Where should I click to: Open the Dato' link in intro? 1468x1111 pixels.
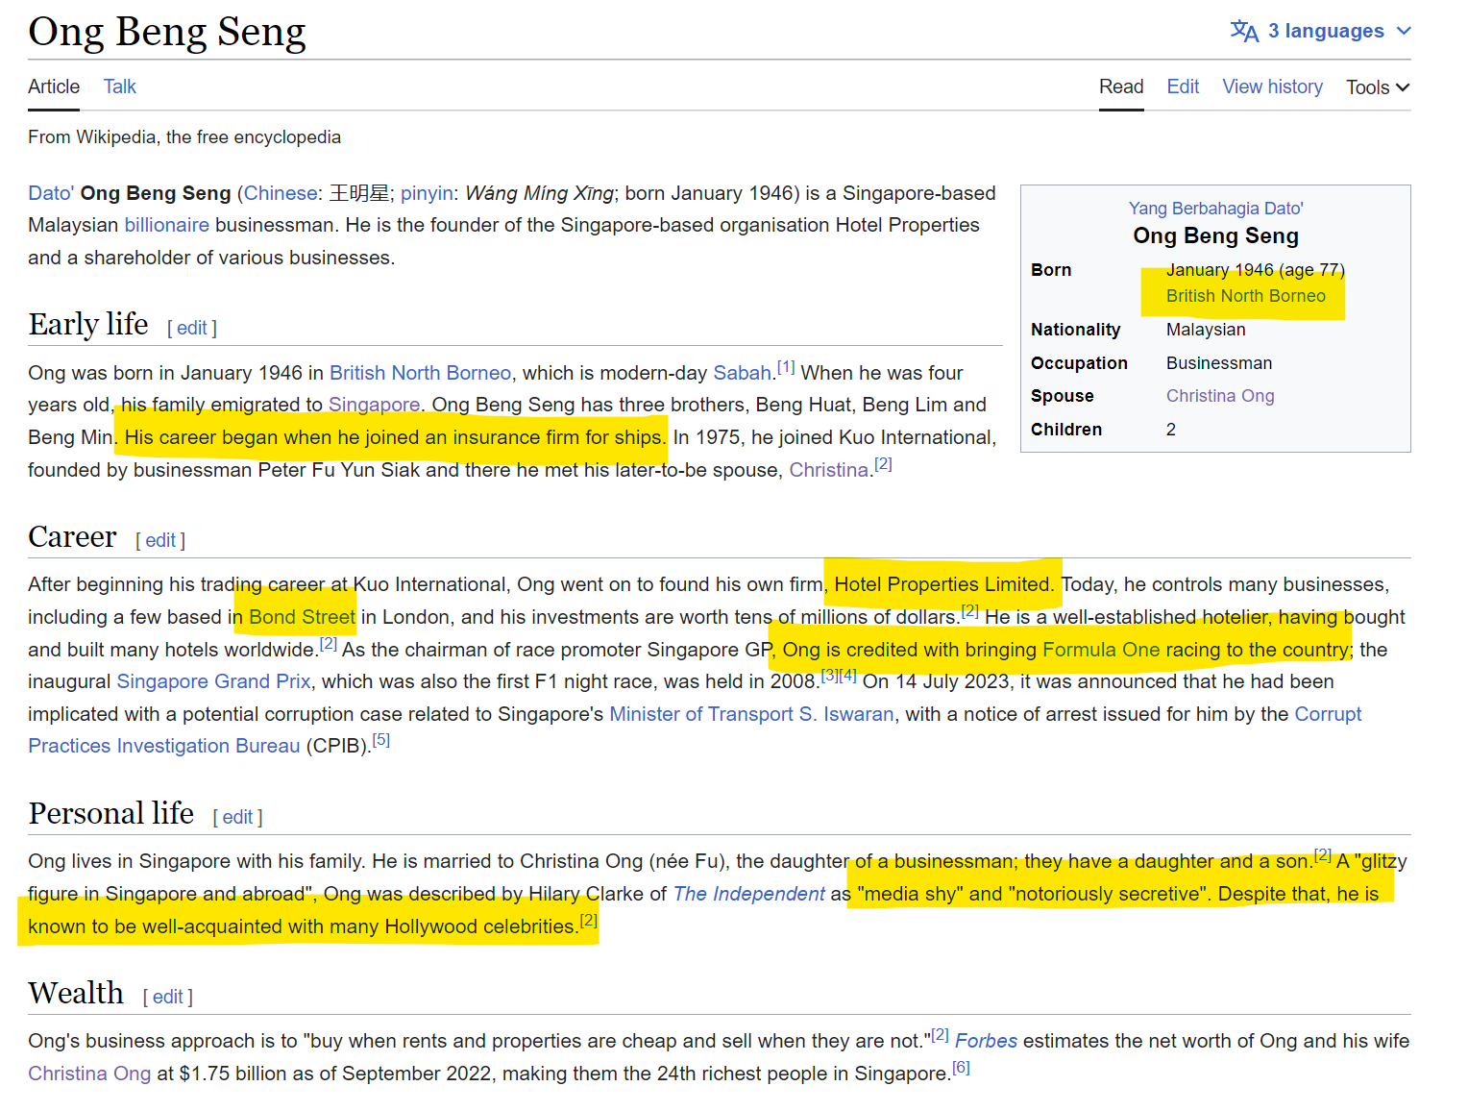click(x=51, y=193)
